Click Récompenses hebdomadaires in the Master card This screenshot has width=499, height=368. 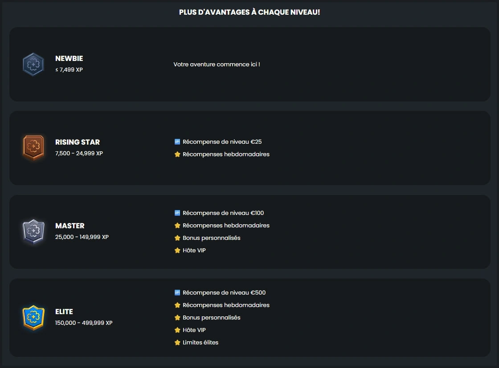226,225
